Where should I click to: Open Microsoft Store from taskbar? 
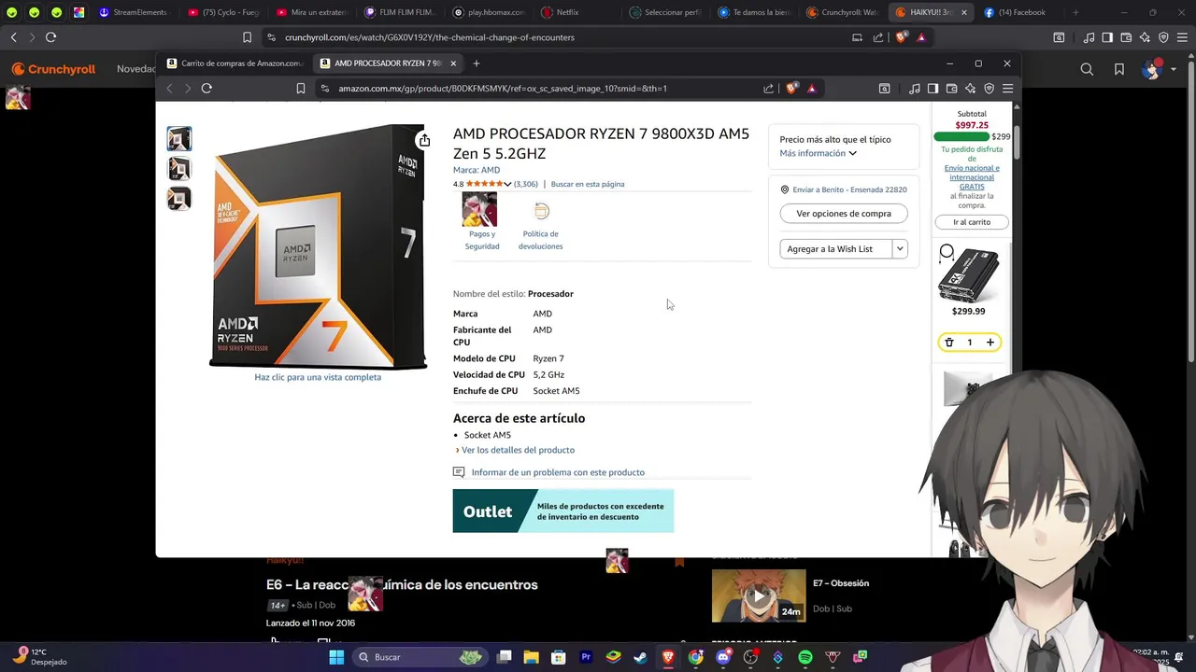pyautogui.click(x=559, y=657)
